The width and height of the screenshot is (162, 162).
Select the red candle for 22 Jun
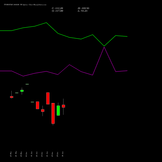[38, 105]
